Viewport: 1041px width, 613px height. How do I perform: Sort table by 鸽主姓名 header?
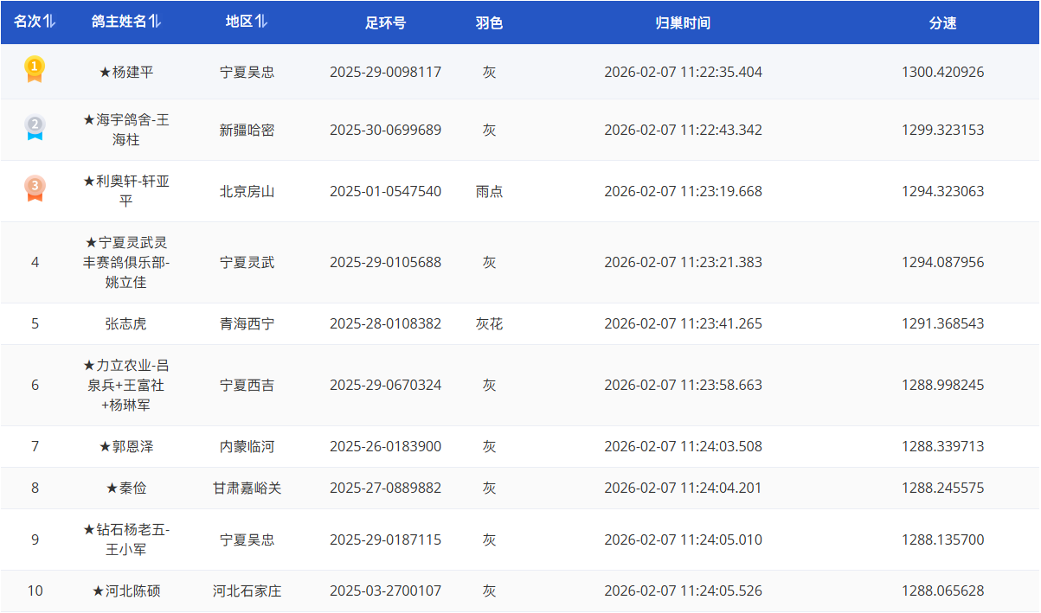click(x=126, y=22)
